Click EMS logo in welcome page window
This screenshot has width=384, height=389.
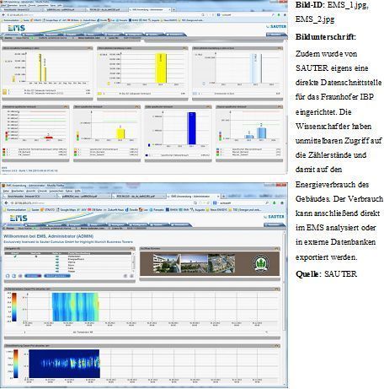point(19,218)
